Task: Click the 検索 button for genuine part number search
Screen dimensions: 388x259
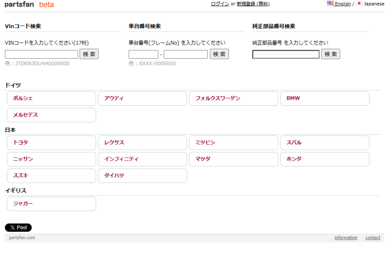Action: click(x=330, y=54)
